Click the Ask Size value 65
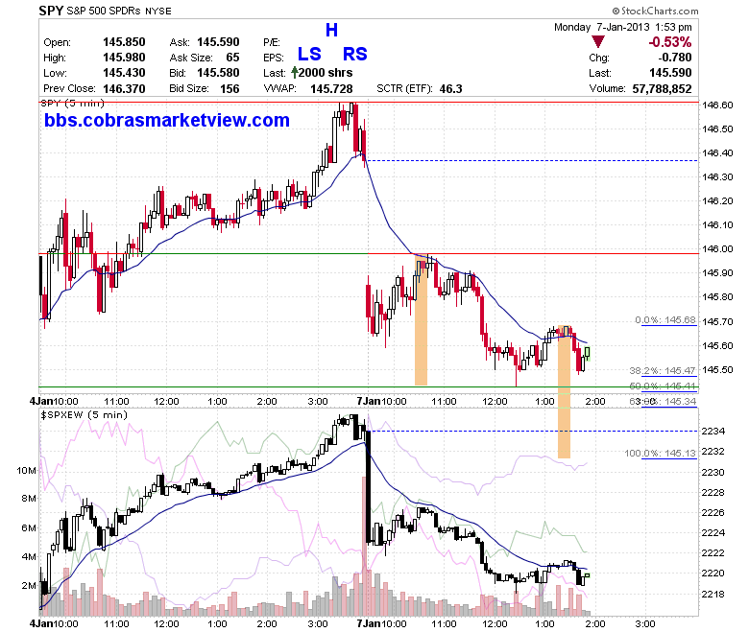This screenshot has height=632, width=749. tap(232, 58)
